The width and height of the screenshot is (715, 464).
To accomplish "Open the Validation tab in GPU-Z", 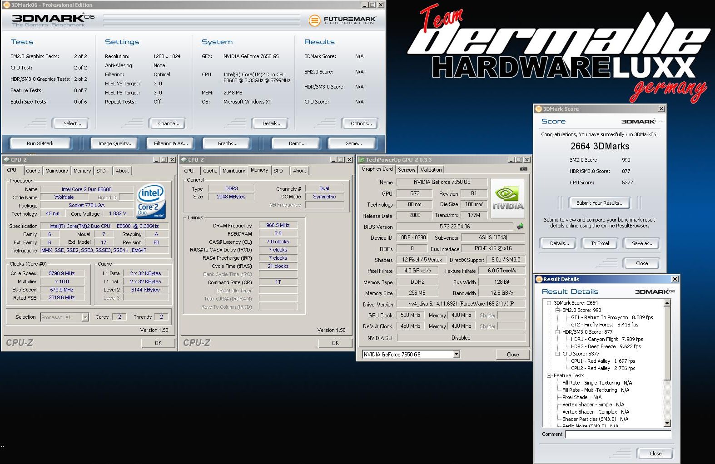I will tap(431, 169).
